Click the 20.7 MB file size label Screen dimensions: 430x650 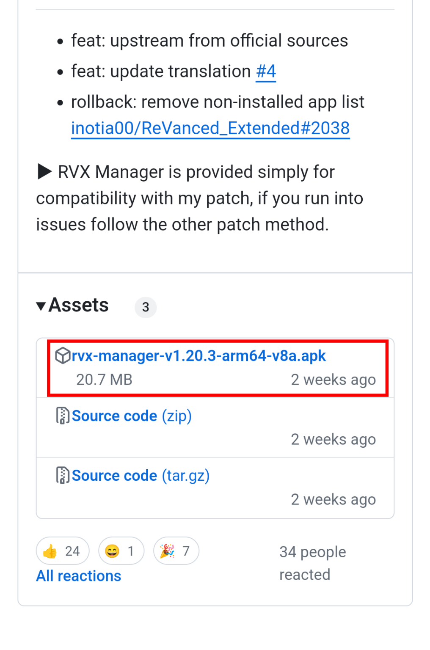[x=104, y=380]
